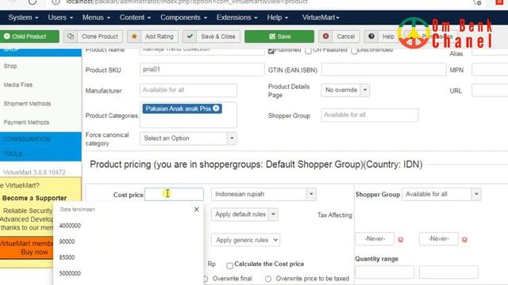Open the Force canonical category dropdown
This screenshot has width=508, height=285.
[188, 139]
